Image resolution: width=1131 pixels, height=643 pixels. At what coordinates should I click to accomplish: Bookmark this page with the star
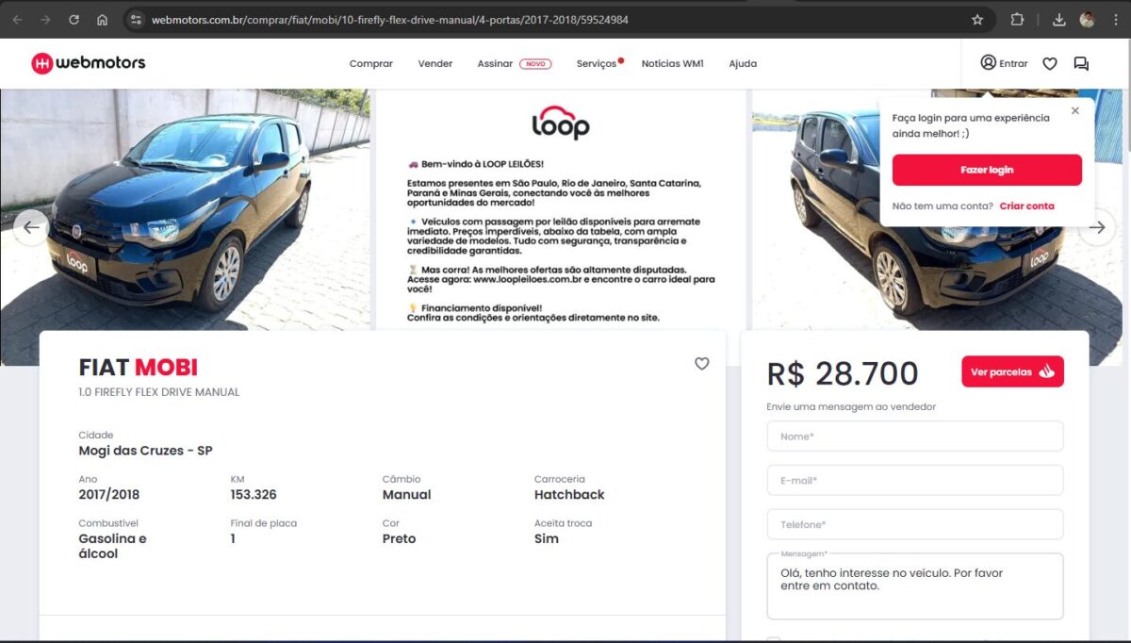(x=977, y=20)
